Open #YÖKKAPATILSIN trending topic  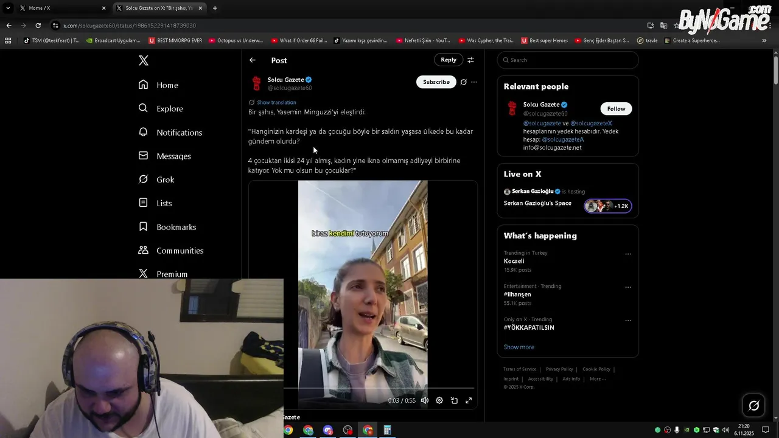pyautogui.click(x=529, y=328)
